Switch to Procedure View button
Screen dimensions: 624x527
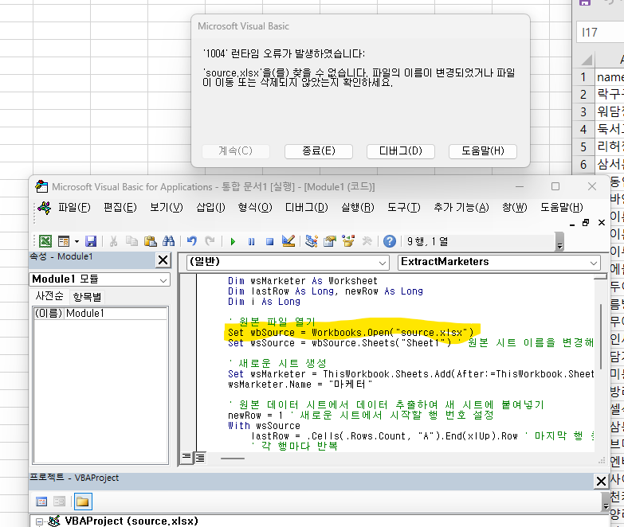click(x=186, y=457)
